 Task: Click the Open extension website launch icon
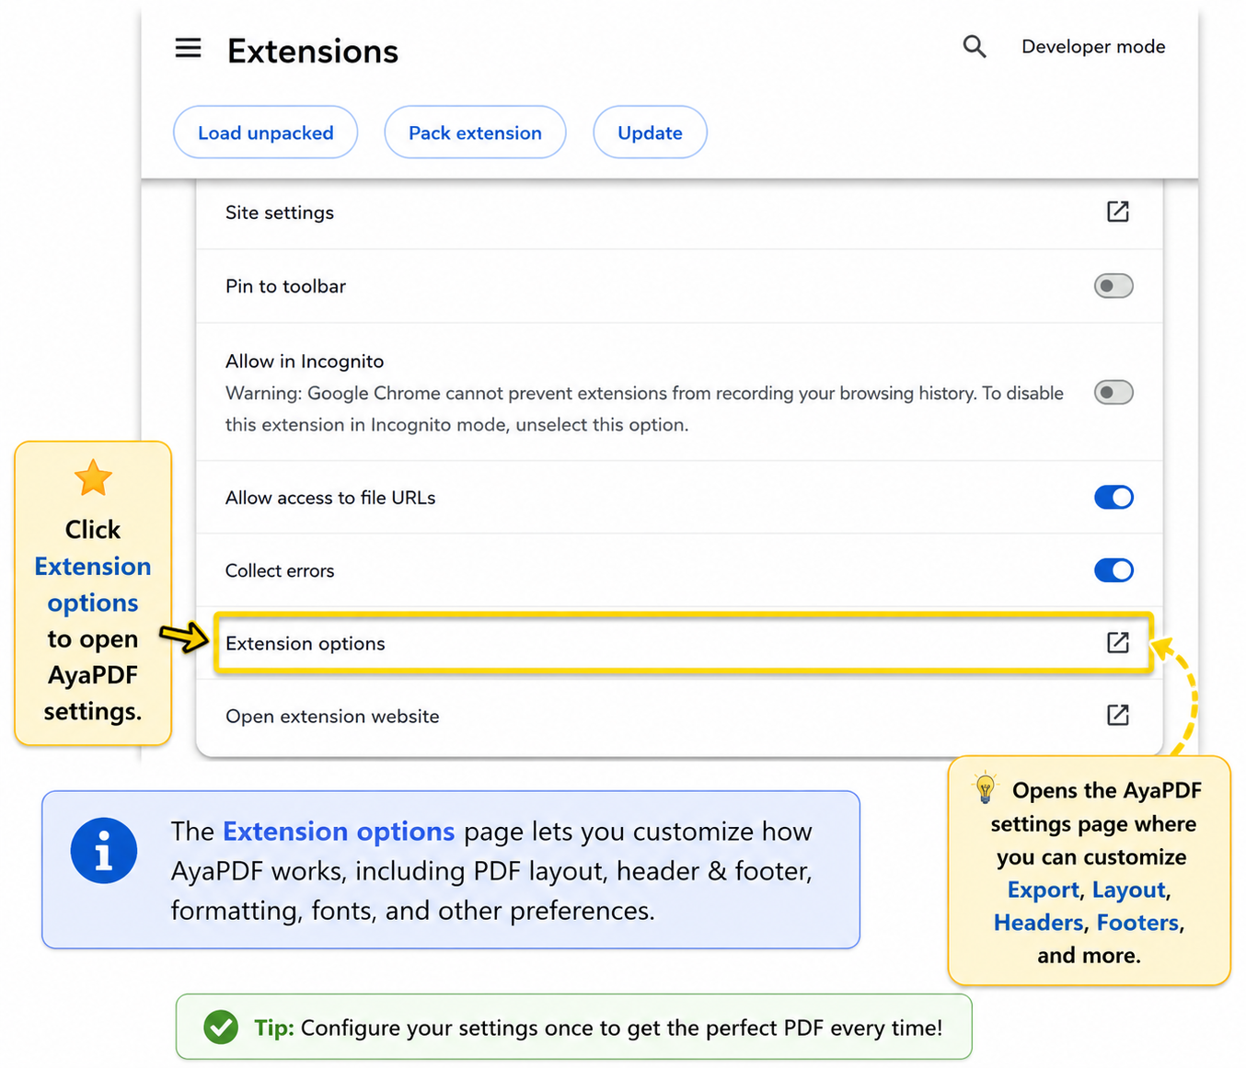tap(1117, 715)
